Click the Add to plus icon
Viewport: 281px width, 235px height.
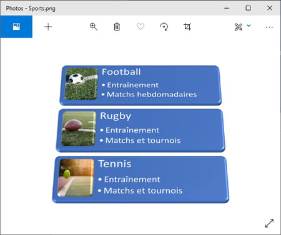point(48,27)
